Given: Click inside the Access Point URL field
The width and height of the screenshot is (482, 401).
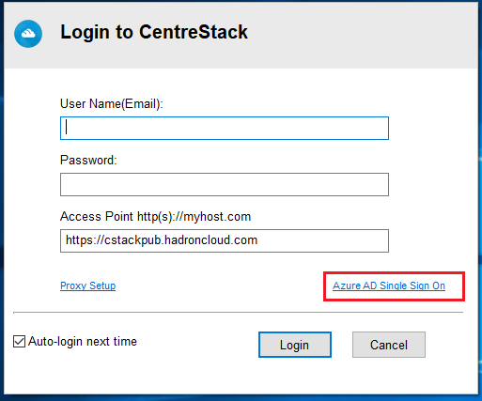Looking at the screenshot, I should click(x=225, y=240).
